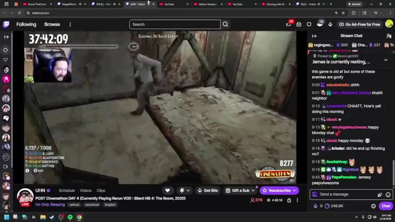Click the Get Bits button below the video
Screen dimensions: 395x222
tap(208, 191)
